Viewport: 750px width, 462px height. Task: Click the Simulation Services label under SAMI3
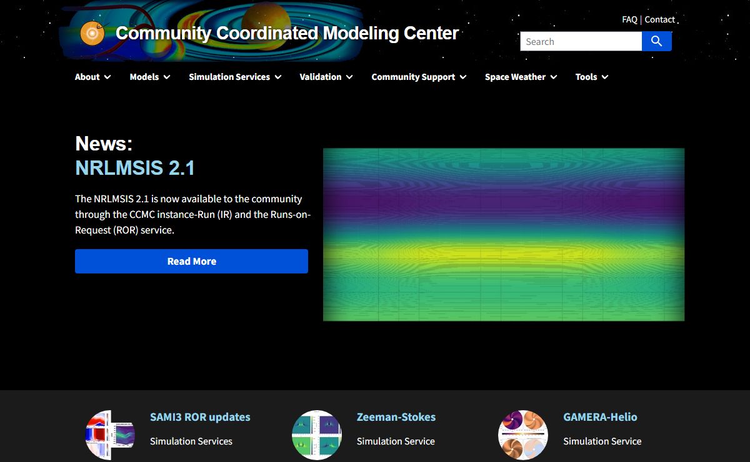(191, 441)
